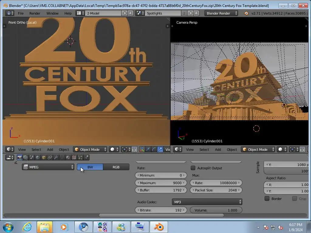Enable the Autosplit Output checkbox
Screen dimensions: 311x233
pyautogui.click(x=193, y=168)
